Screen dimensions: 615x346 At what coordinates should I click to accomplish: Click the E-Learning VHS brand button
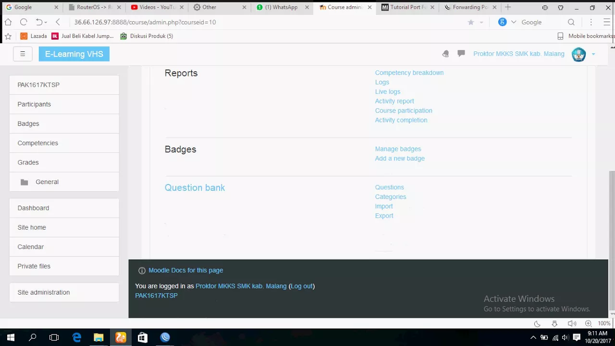(74, 54)
